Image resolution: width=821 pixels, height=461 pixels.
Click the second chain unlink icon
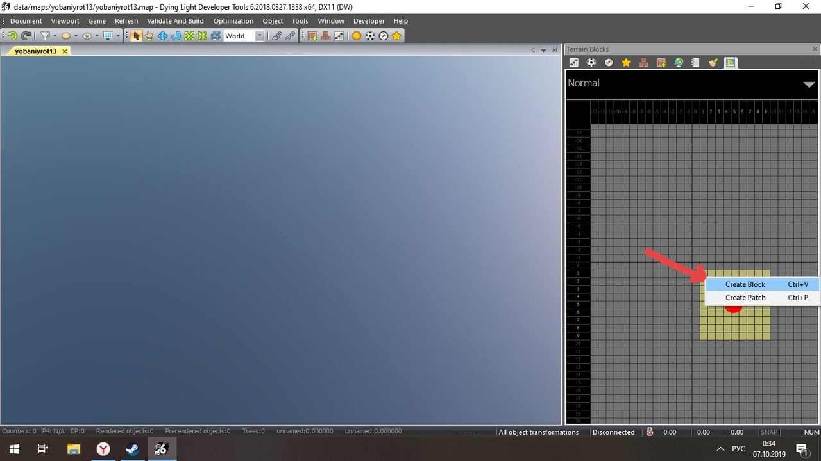tap(290, 36)
